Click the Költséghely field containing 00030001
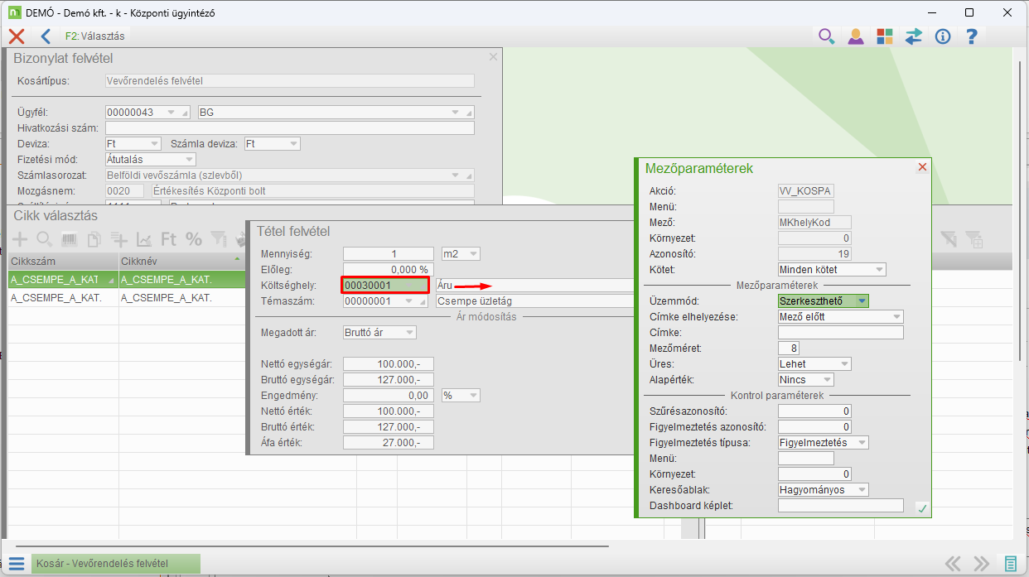 (x=384, y=286)
